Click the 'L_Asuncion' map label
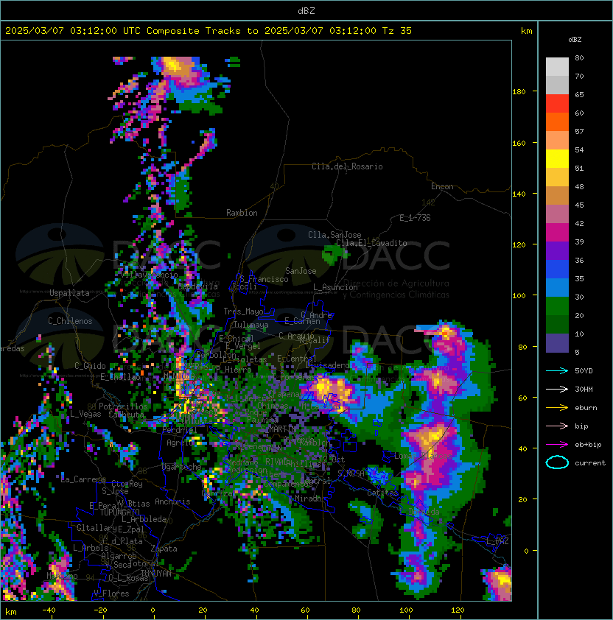613x620 pixels. tap(335, 287)
